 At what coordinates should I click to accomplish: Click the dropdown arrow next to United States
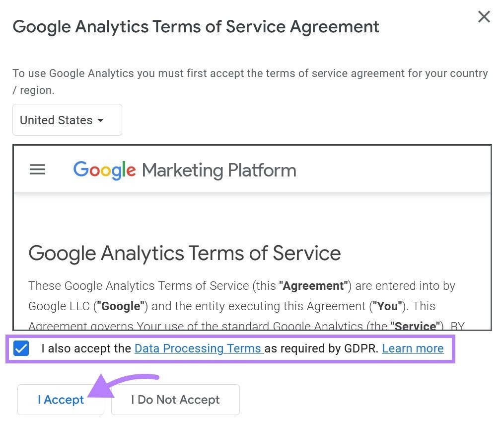click(x=101, y=120)
